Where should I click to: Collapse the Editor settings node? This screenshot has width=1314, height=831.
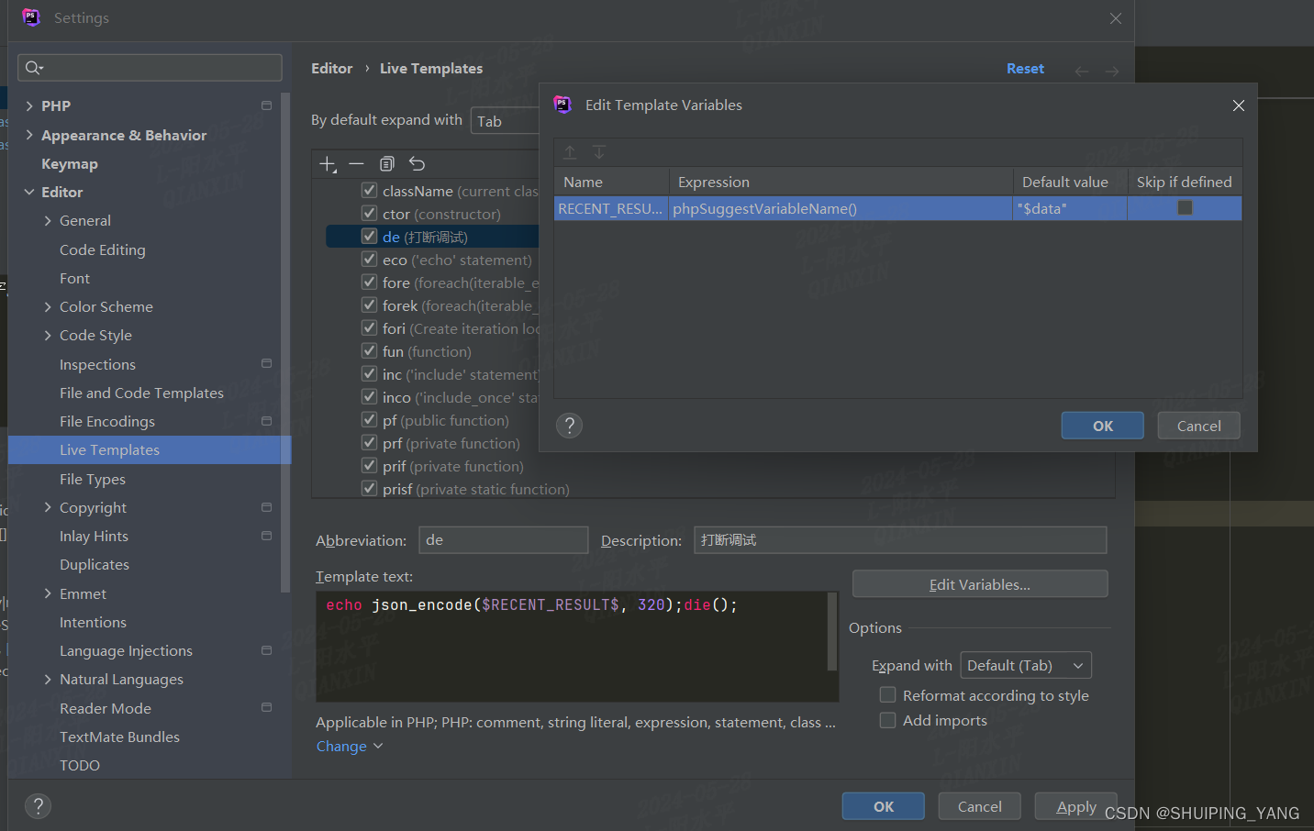(29, 192)
